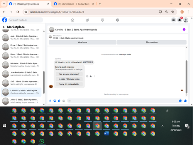Screen dimensions: 193x145
Task: Switch to the Marketplace - 3 Beds 2 Bath tab
Action: coord(74,4)
